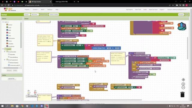Viewport: 192px width, 108px height.
Task: Click the MIT App Inventor logo
Action: 10,9
